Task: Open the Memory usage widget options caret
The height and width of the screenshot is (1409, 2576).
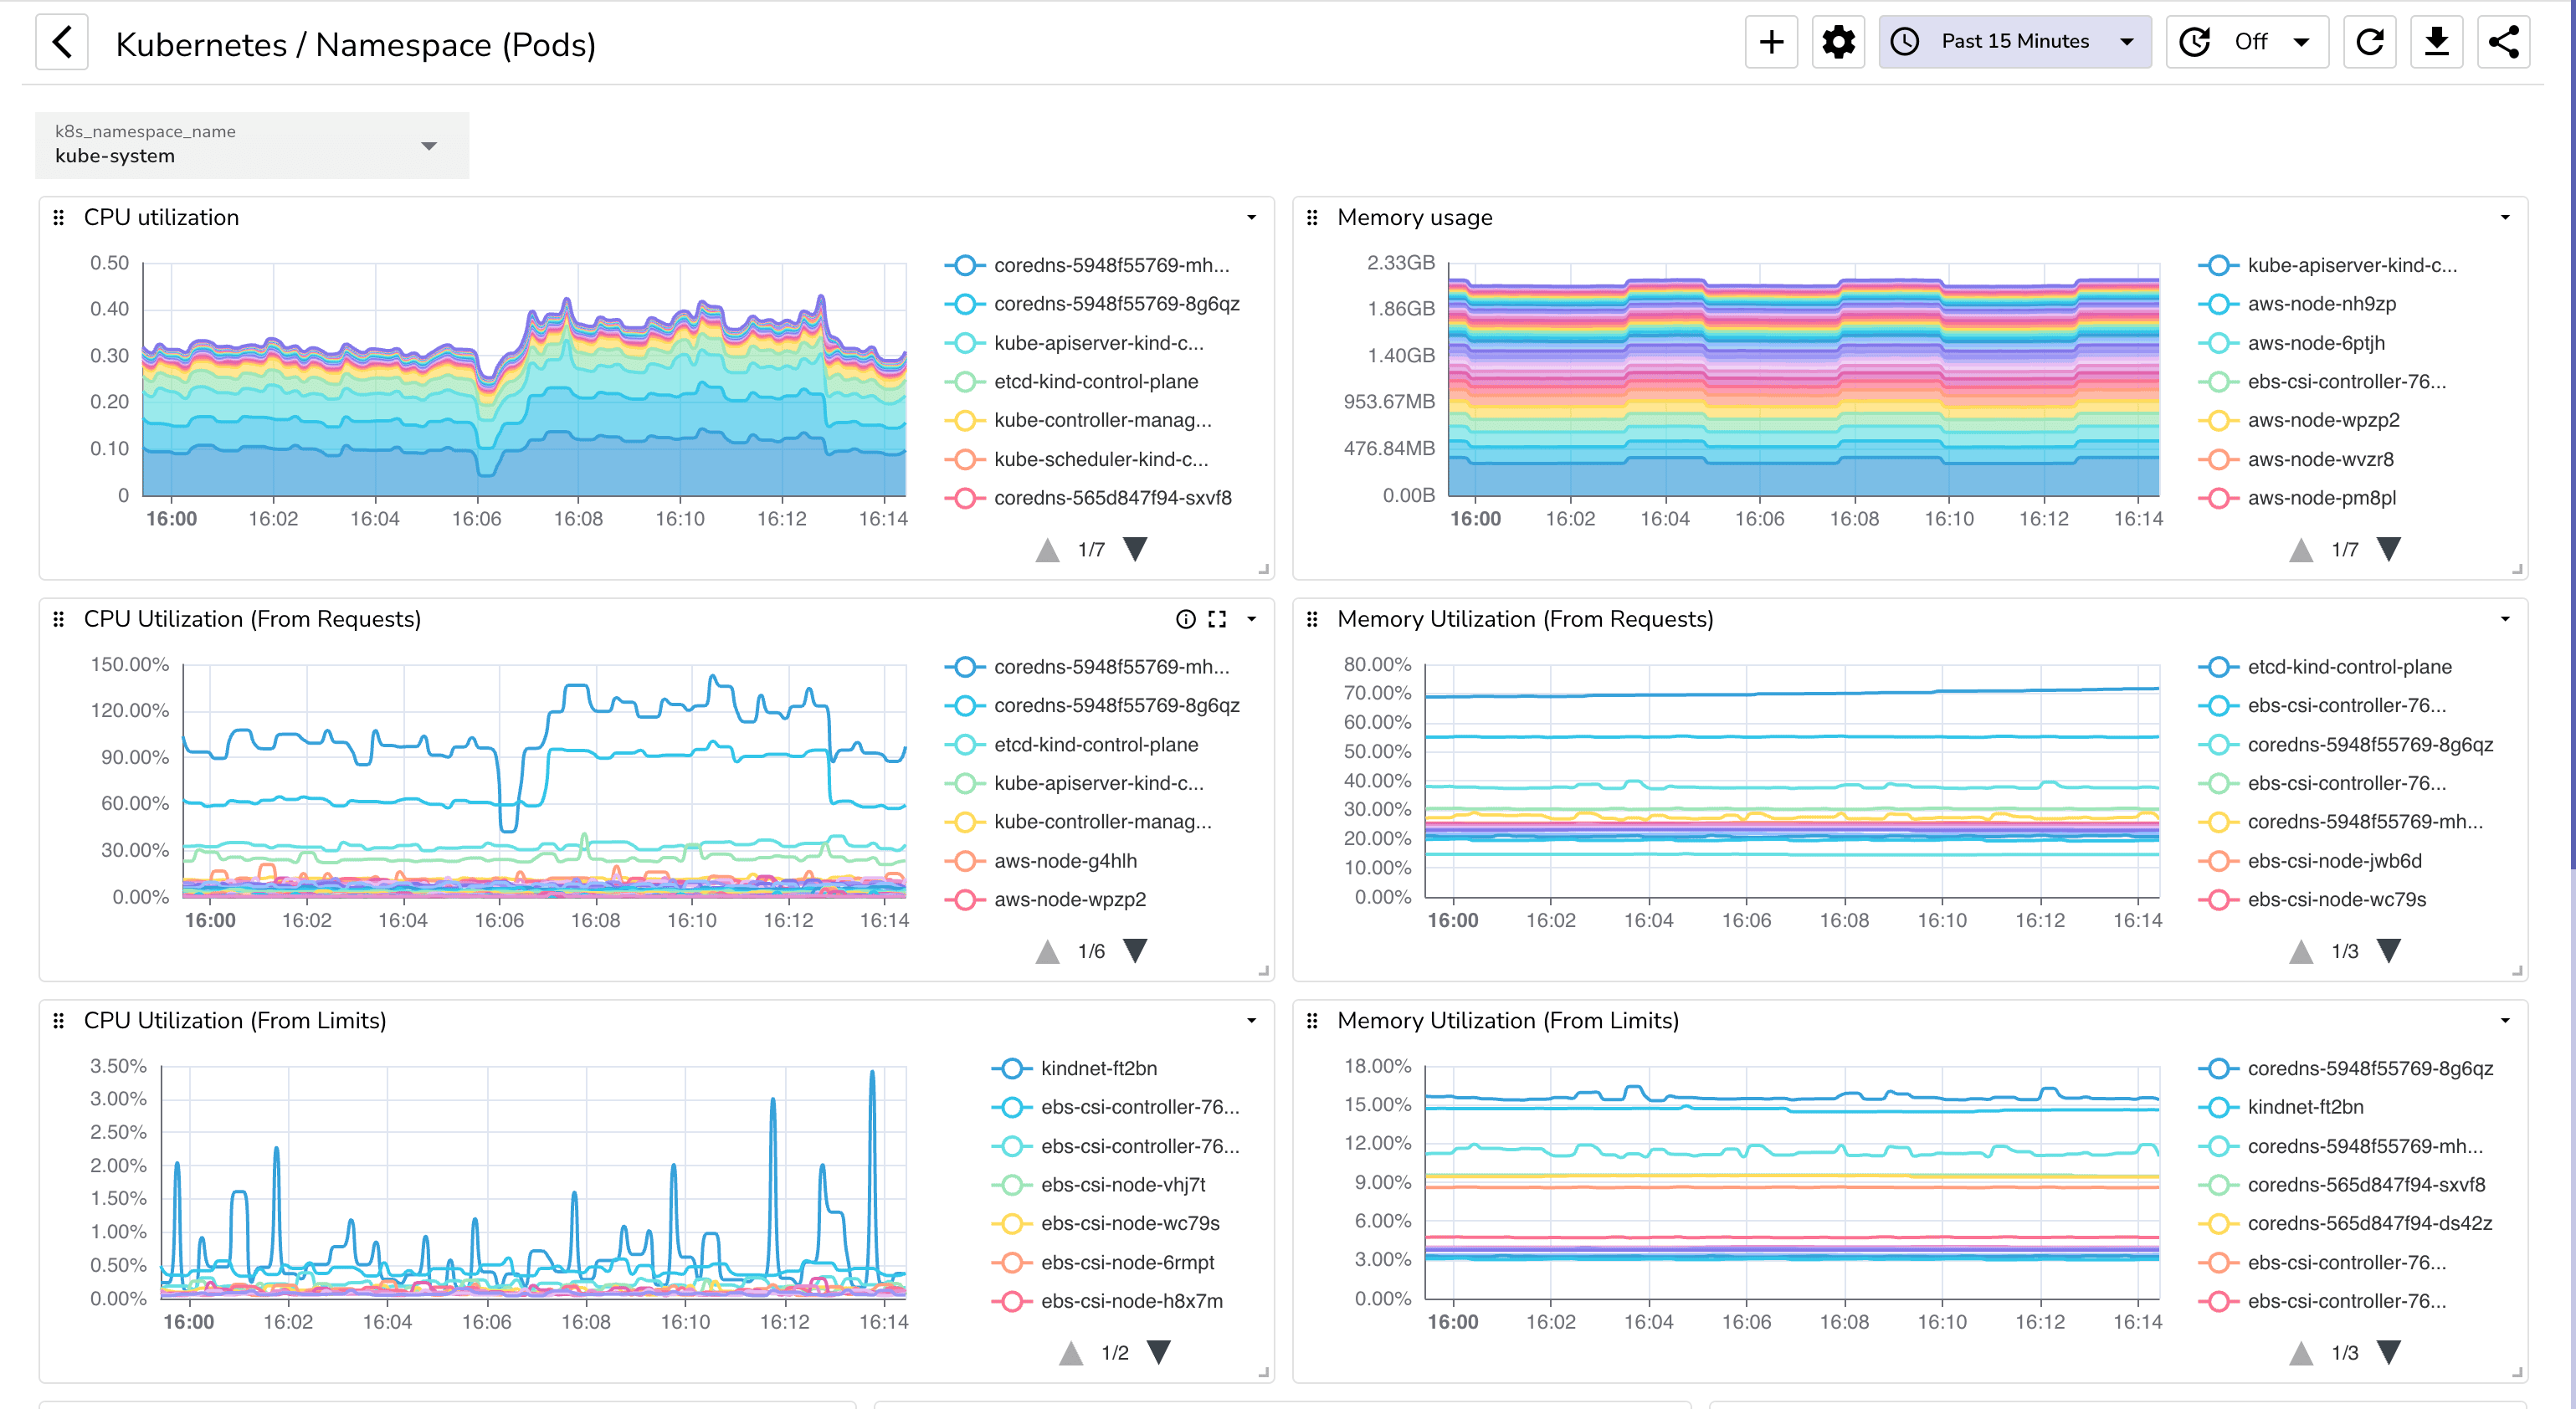Action: (x=2504, y=217)
